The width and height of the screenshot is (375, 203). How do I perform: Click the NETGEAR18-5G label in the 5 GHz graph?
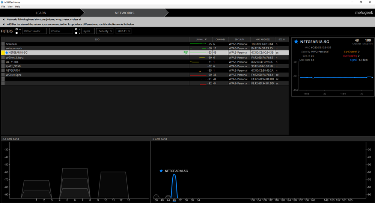pos(176,171)
